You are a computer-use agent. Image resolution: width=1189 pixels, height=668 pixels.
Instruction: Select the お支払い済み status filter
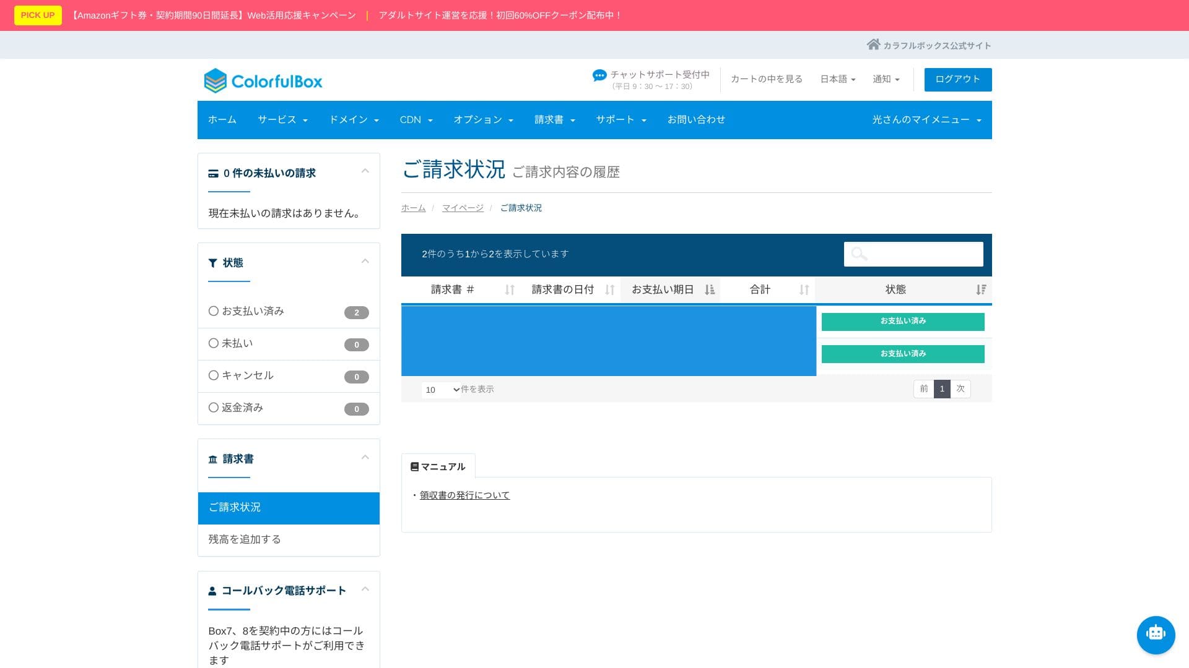(246, 311)
